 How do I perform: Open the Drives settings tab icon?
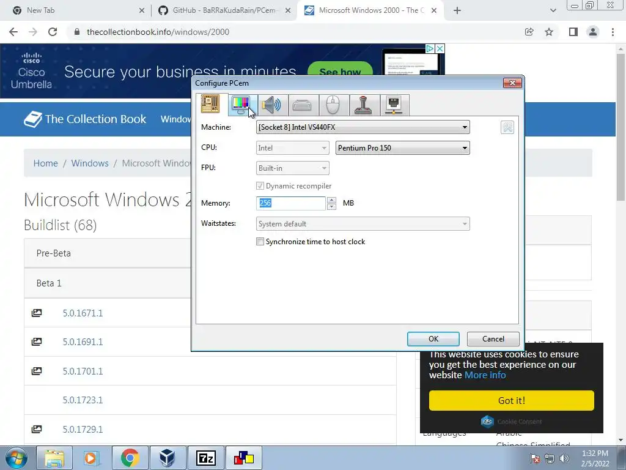[x=302, y=105]
